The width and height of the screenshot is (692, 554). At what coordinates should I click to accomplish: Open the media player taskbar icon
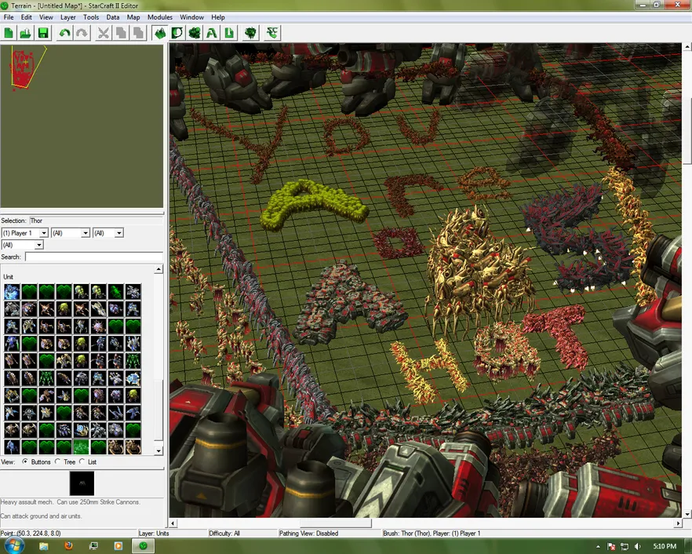tap(118, 546)
